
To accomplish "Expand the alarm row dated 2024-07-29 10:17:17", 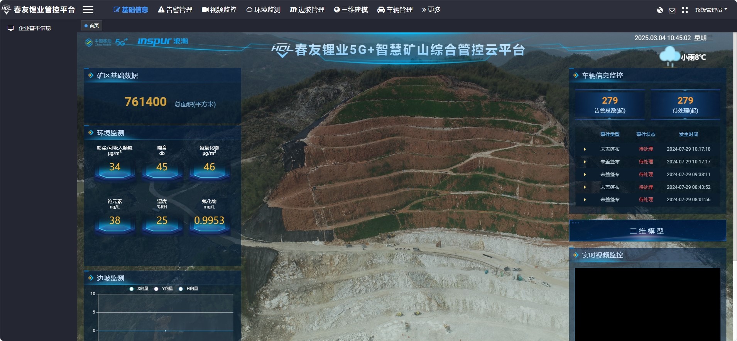I will click(x=585, y=162).
